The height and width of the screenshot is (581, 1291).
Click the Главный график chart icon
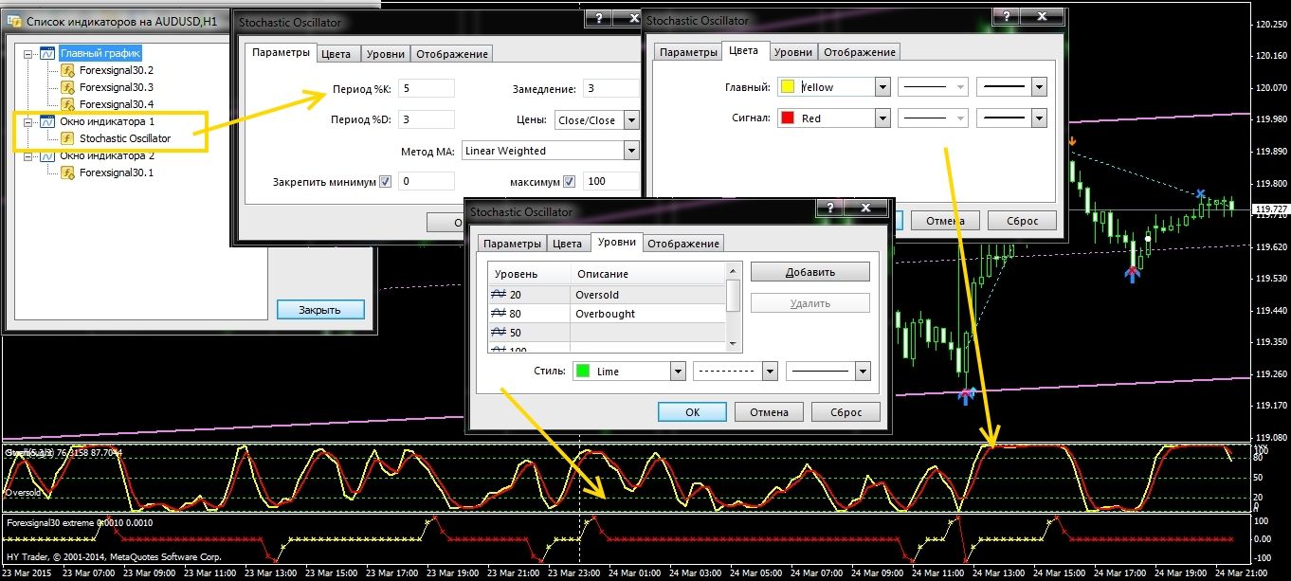coord(47,53)
